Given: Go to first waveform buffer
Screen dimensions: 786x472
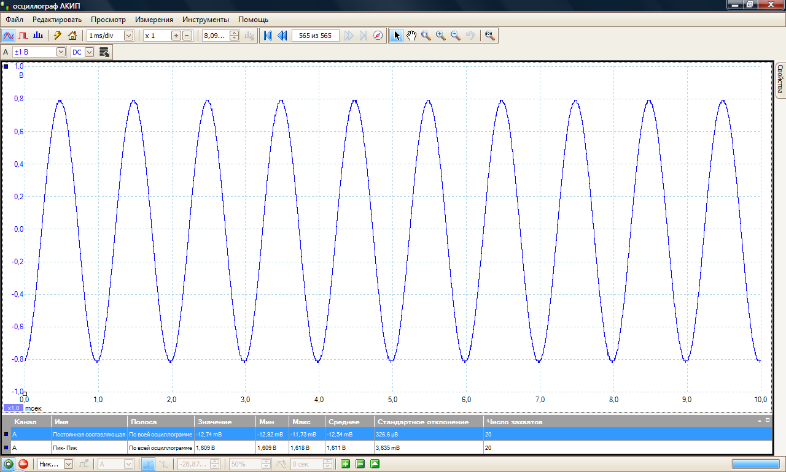Looking at the screenshot, I should coord(268,36).
